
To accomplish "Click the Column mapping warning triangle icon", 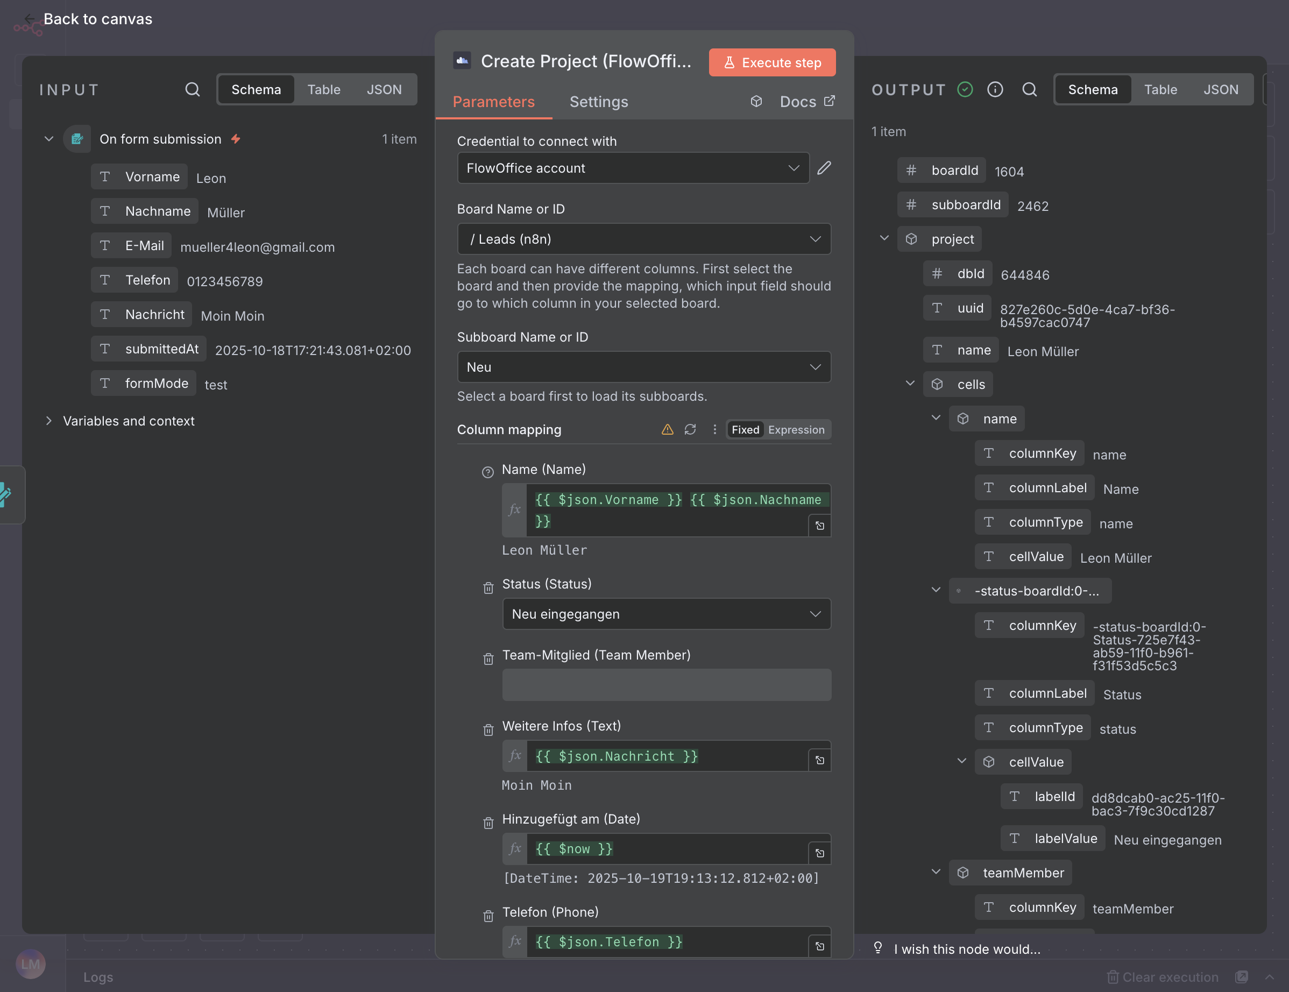I will tap(667, 430).
